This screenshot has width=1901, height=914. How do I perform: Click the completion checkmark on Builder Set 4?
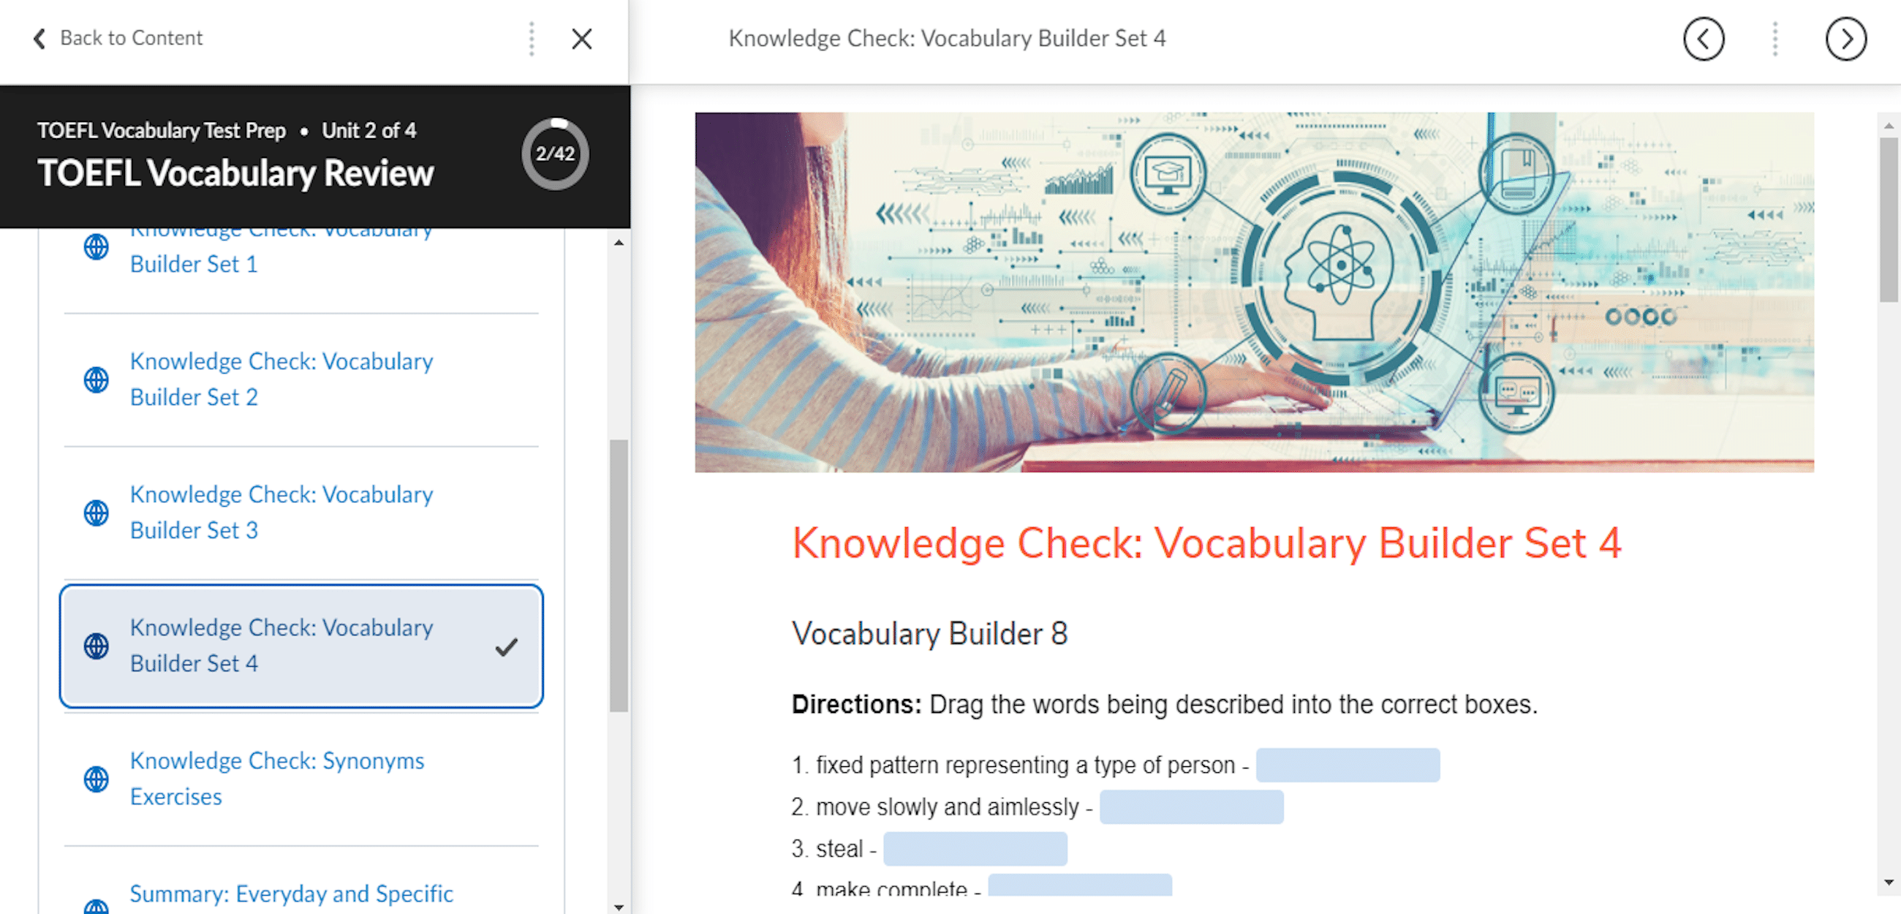[506, 646]
